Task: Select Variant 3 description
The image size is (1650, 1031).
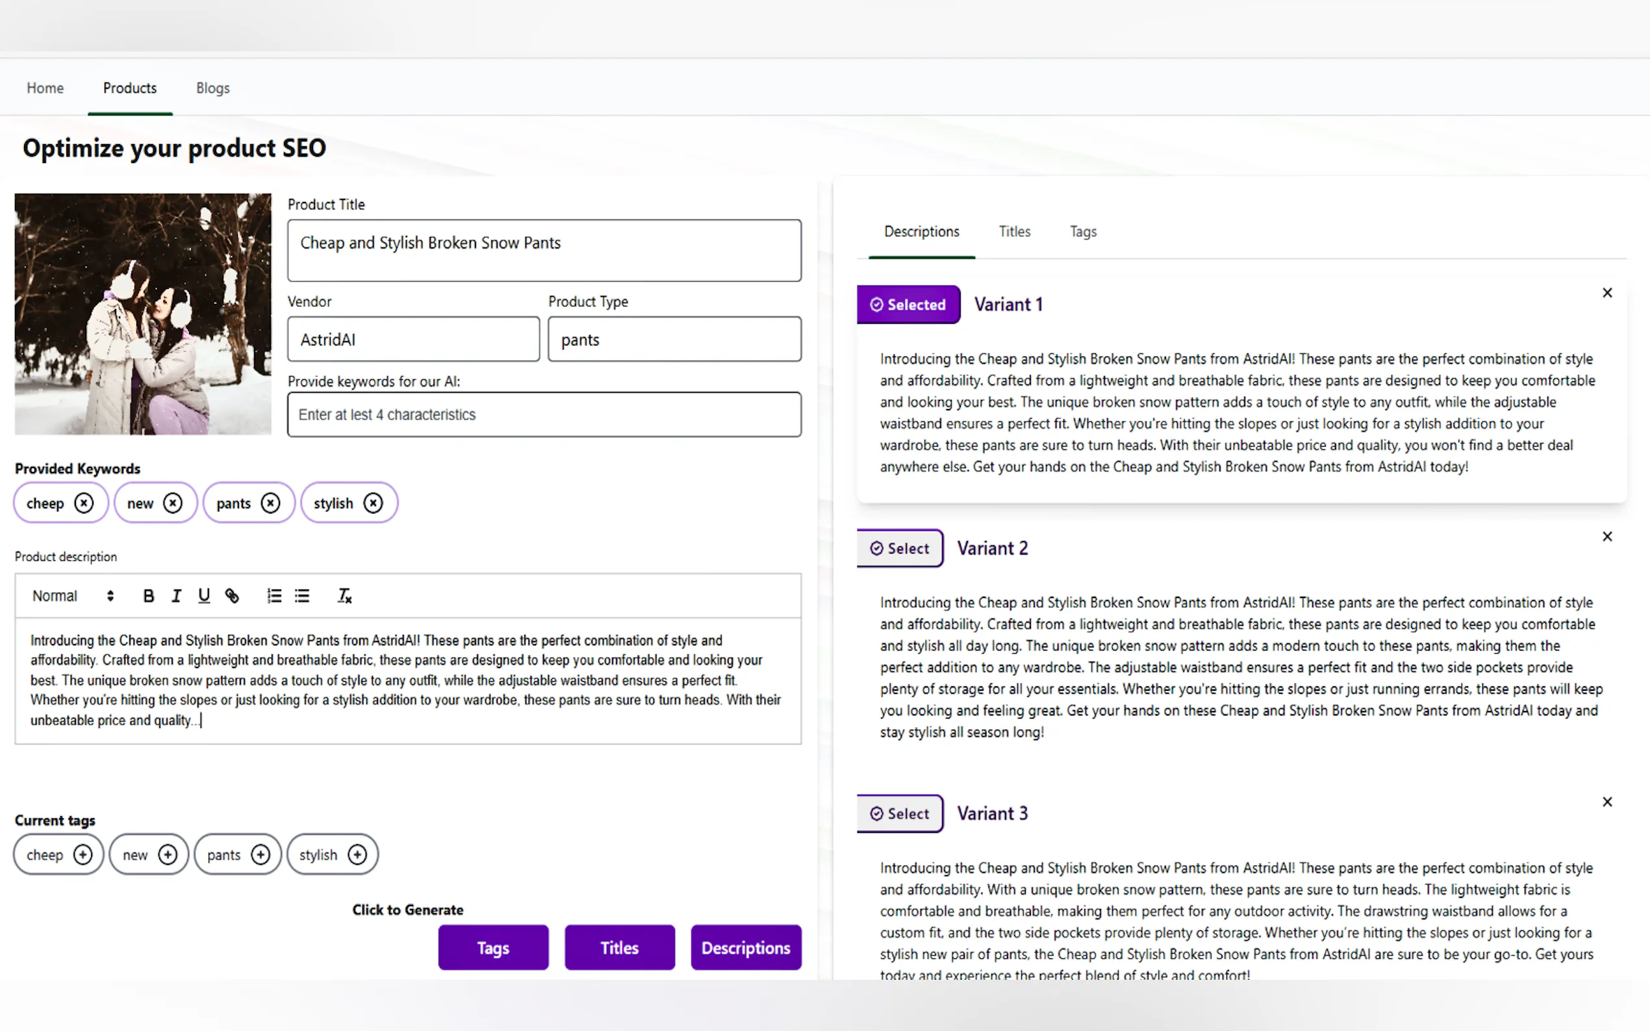Action: click(x=900, y=814)
